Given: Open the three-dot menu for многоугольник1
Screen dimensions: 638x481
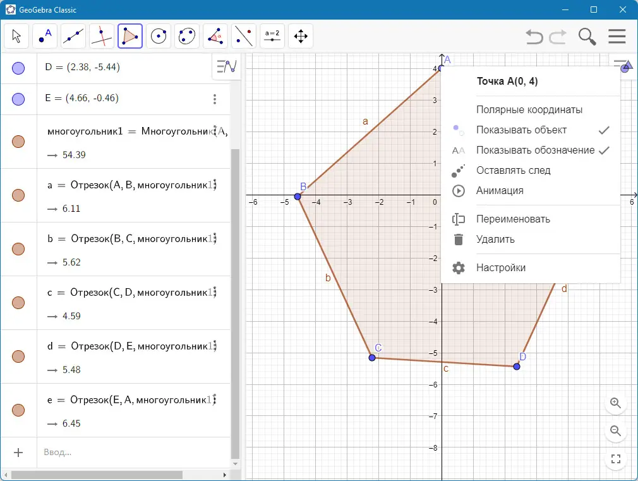Looking at the screenshot, I should pos(215,131).
